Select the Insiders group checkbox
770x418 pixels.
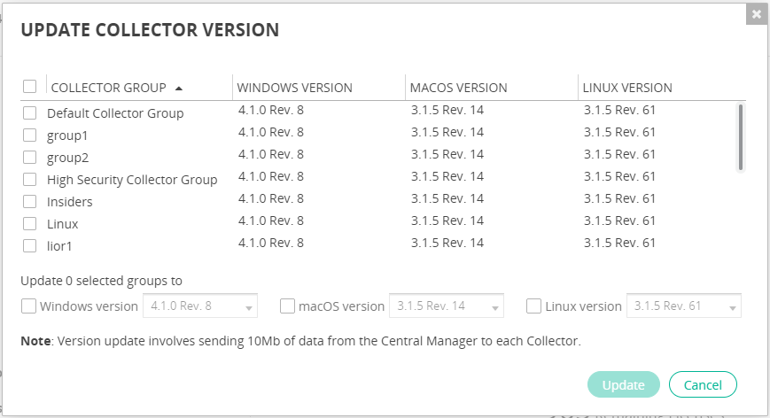(30, 202)
